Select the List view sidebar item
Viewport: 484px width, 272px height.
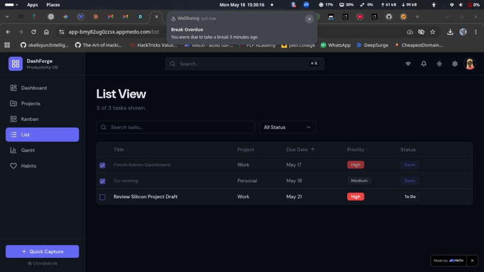[x=42, y=134]
